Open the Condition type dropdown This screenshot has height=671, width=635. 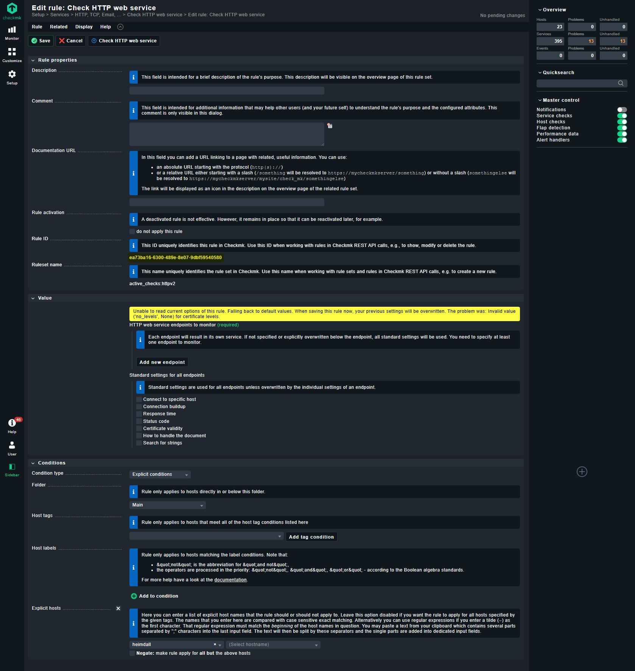pyautogui.click(x=160, y=474)
